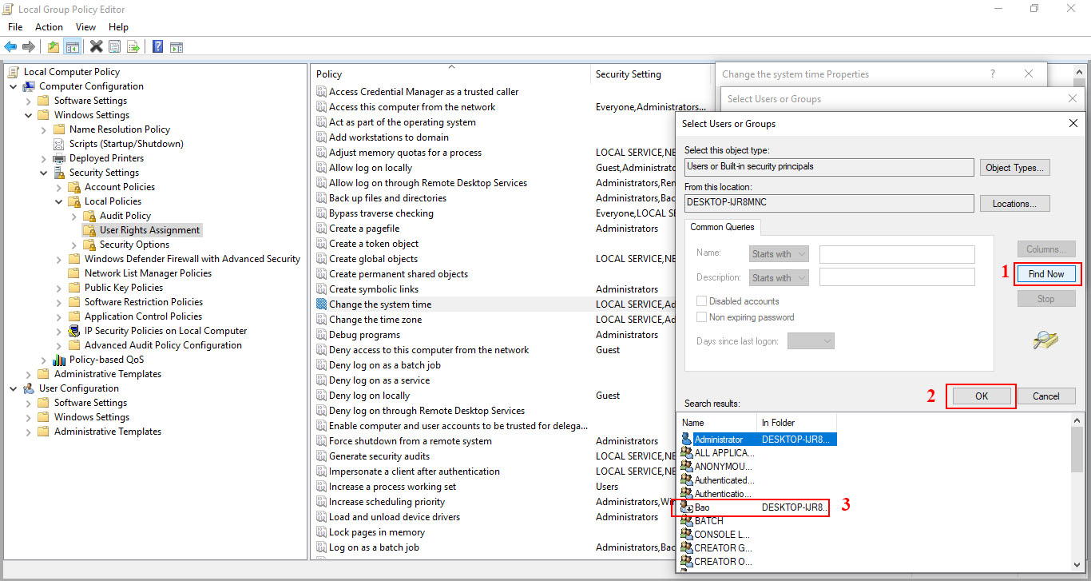The image size is (1091, 581).
Task: Open the Days since last logon dropdown
Action: (811, 341)
